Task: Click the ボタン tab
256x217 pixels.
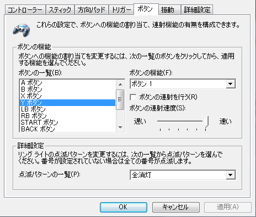Action: pos(146,9)
